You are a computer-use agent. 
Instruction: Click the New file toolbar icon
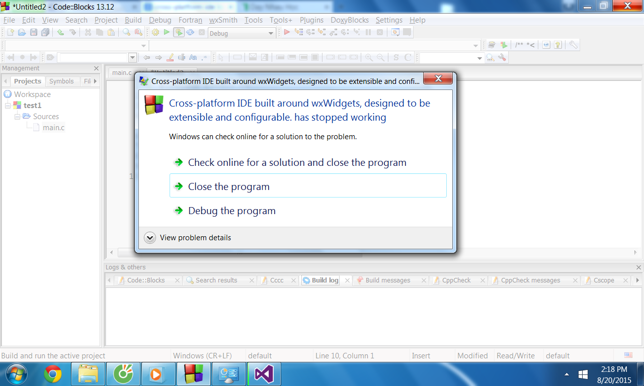click(10, 33)
